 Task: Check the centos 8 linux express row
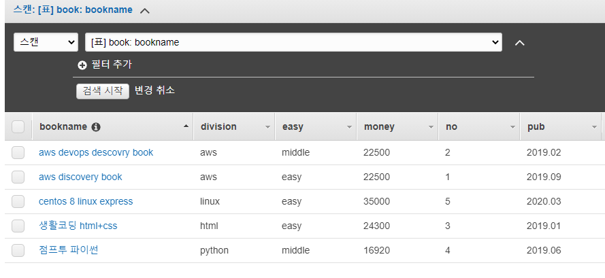tap(18, 202)
